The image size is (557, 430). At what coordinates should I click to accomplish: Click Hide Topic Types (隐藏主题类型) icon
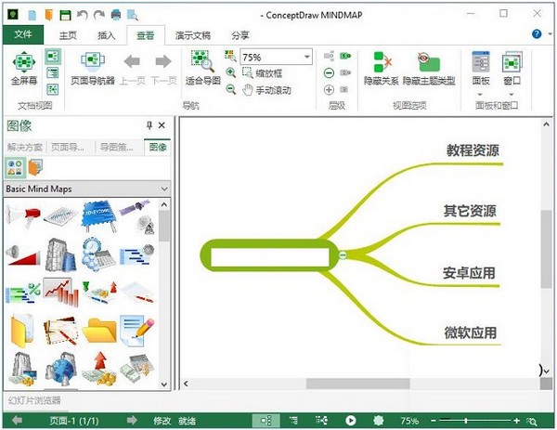click(429, 65)
